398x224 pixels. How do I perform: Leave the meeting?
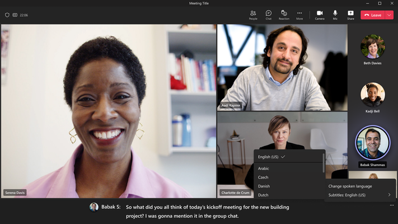(x=373, y=15)
